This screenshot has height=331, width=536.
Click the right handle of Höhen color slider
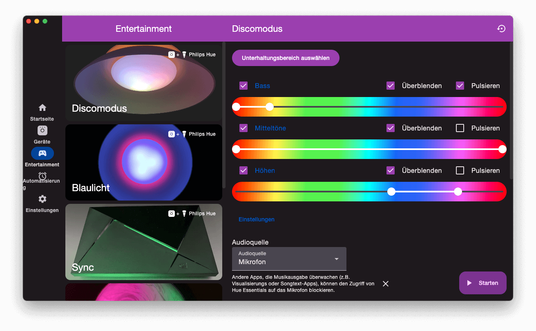(x=458, y=192)
